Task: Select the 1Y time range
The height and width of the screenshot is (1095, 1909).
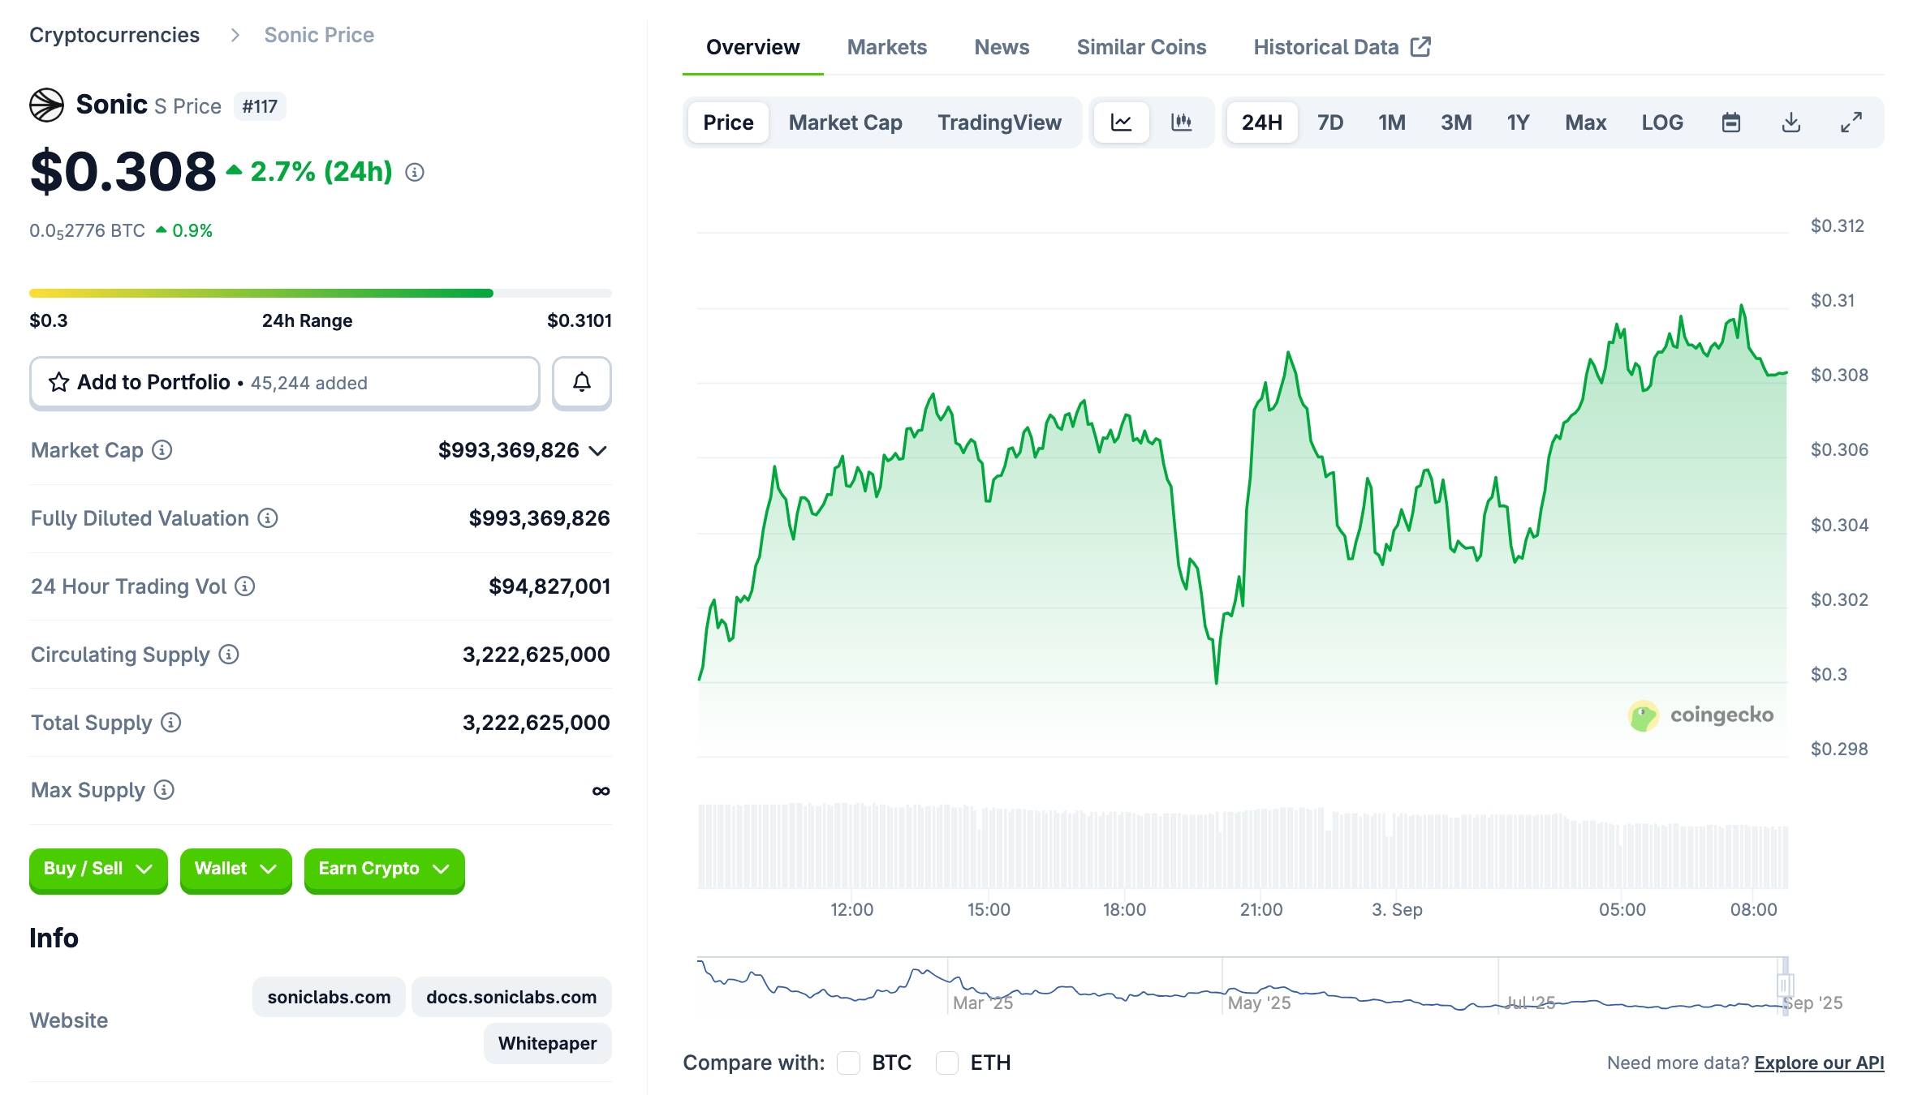Action: click(1518, 122)
